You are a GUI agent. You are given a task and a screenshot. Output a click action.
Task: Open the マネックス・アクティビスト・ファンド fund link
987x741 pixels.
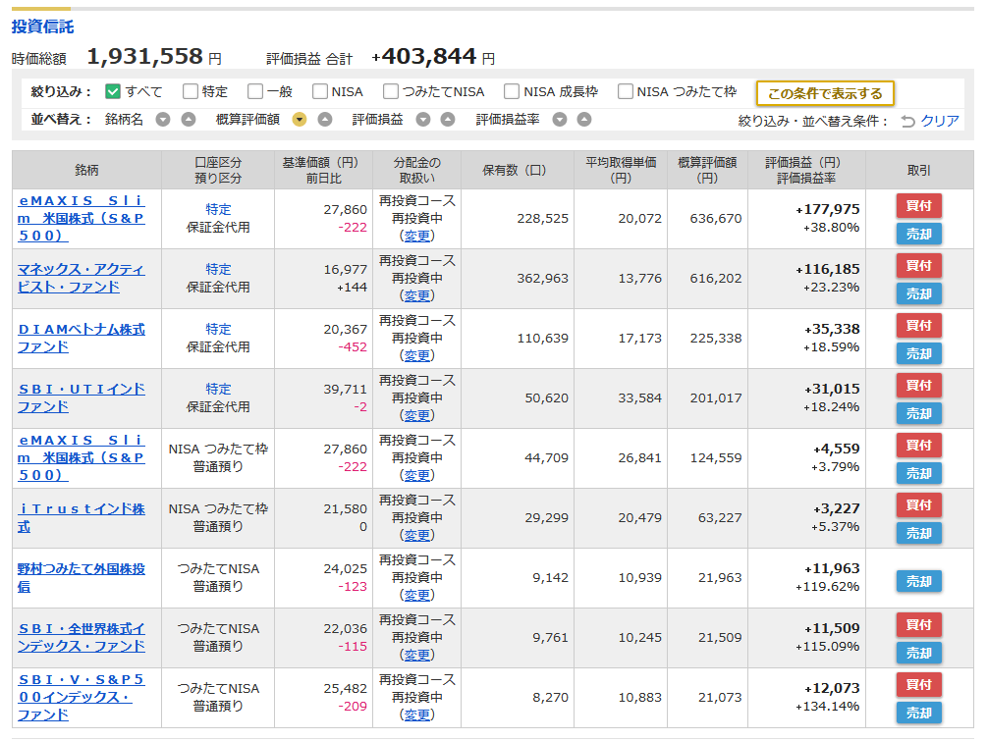(x=82, y=278)
